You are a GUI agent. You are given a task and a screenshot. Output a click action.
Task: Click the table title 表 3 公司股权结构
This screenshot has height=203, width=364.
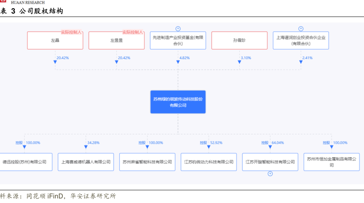coord(32,11)
